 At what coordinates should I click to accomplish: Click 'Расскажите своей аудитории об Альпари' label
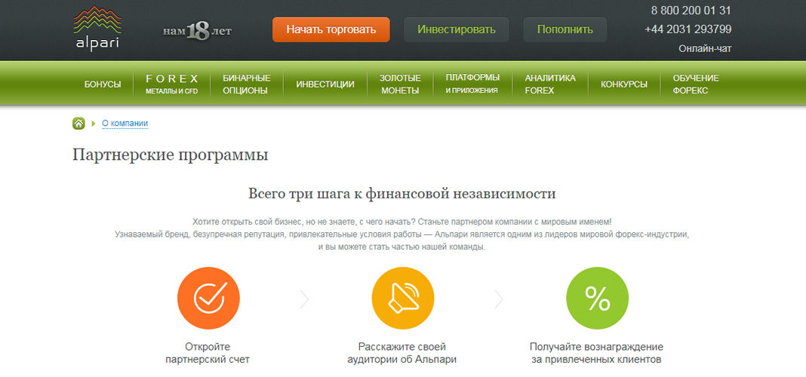point(402,353)
